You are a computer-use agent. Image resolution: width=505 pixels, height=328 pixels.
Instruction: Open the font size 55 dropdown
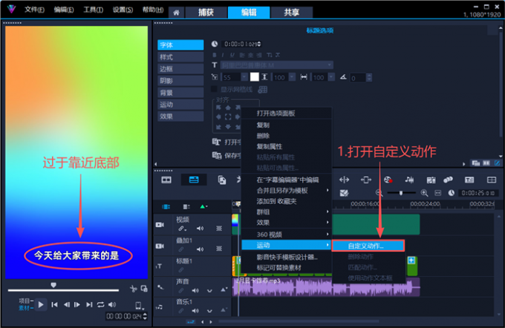tap(244, 77)
